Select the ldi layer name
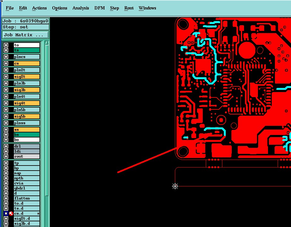 tap(27, 151)
